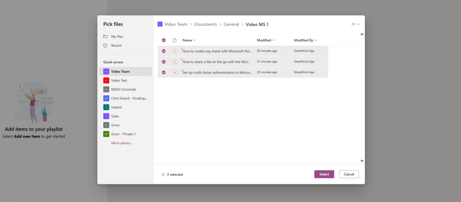Viewport: 461px width, 202px height.
Task: Click the video file icon for multi-factor authentication item
Action: pyautogui.click(x=175, y=72)
